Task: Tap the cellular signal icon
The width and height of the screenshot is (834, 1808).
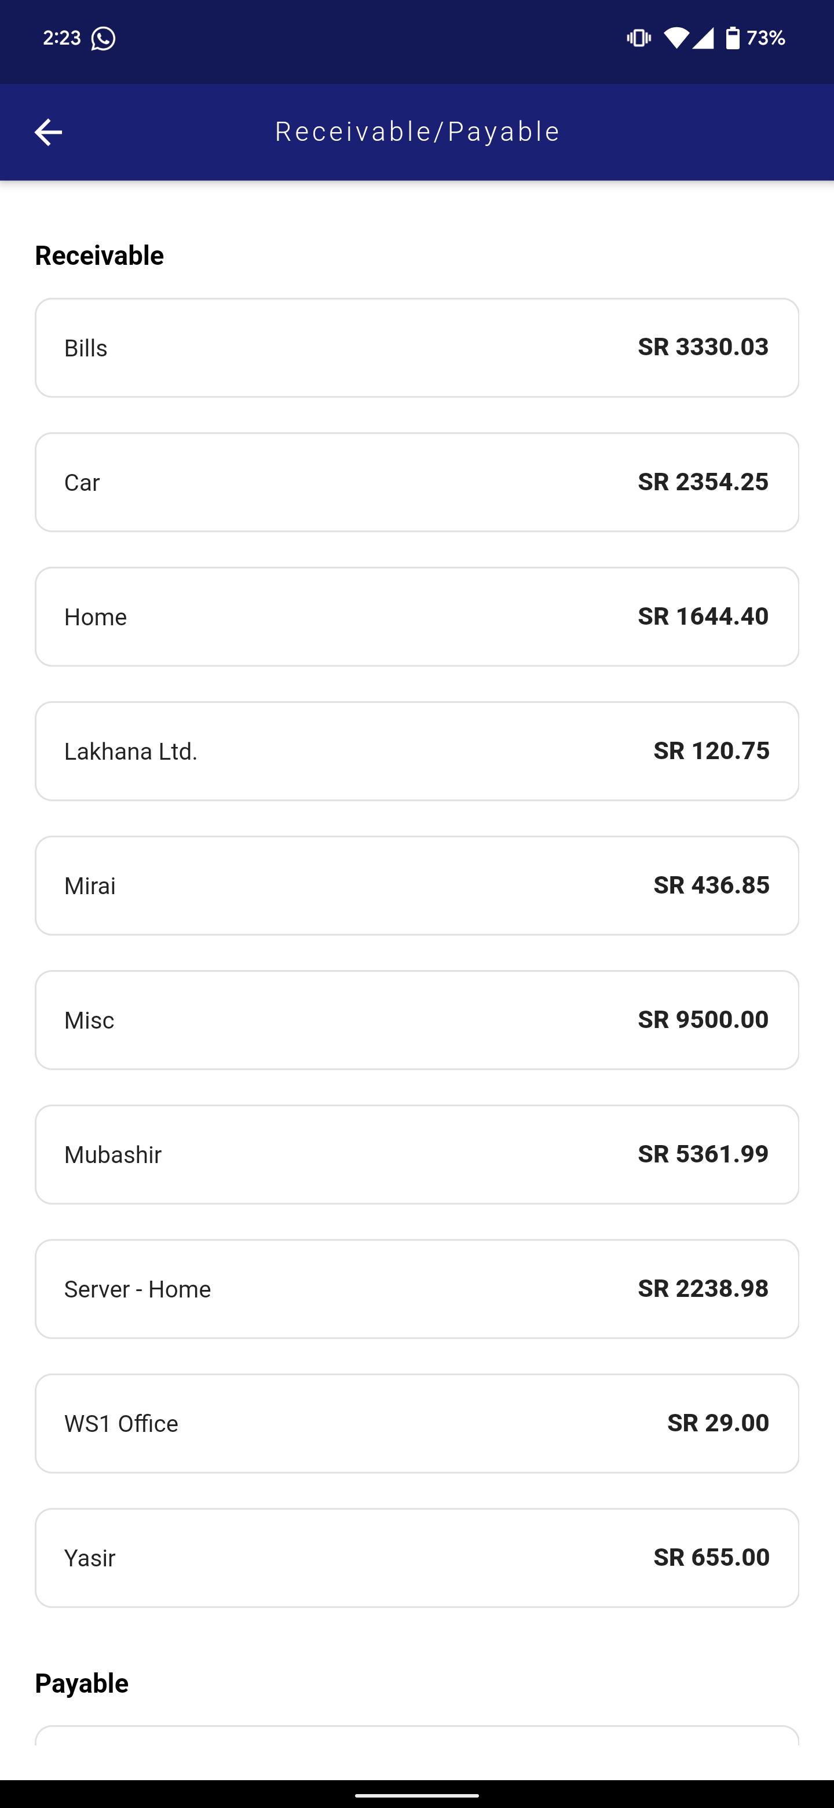Action: click(x=703, y=38)
